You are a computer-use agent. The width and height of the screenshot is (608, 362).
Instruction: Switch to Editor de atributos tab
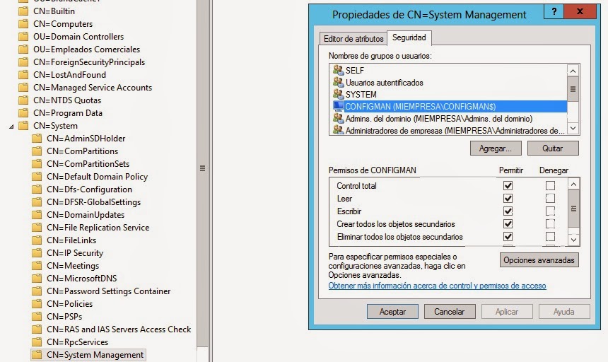[x=353, y=39]
